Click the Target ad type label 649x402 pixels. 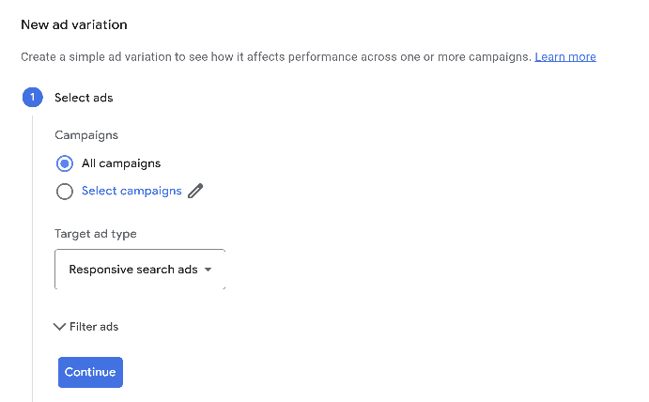(x=96, y=234)
